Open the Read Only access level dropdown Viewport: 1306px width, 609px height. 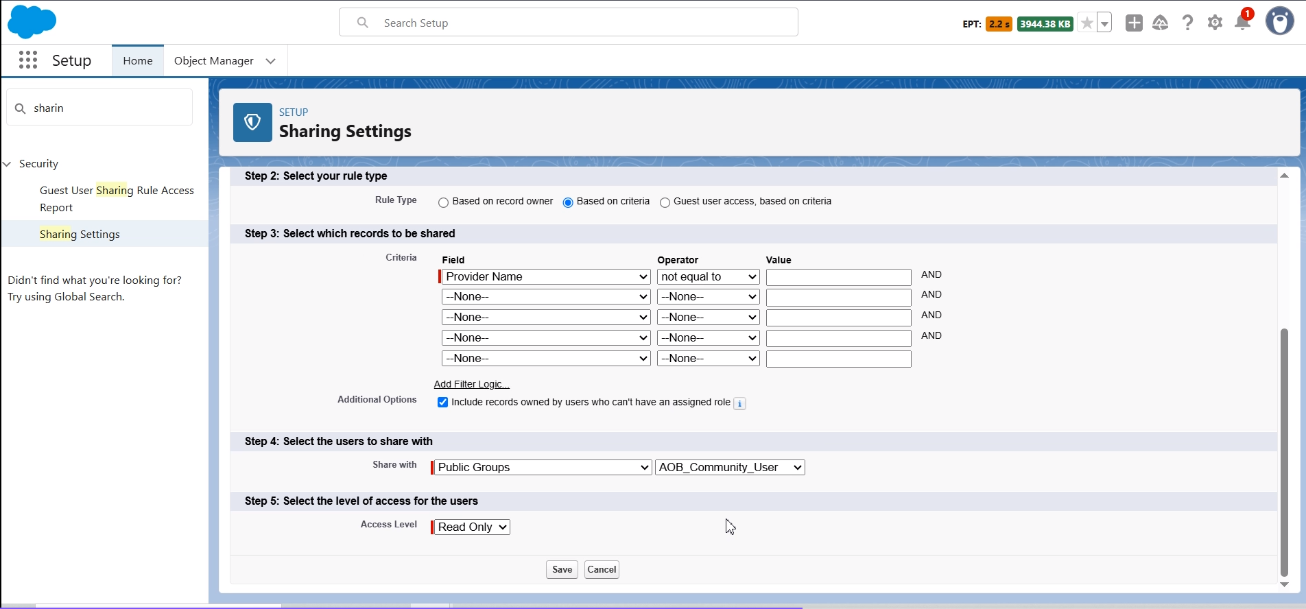[473, 527]
